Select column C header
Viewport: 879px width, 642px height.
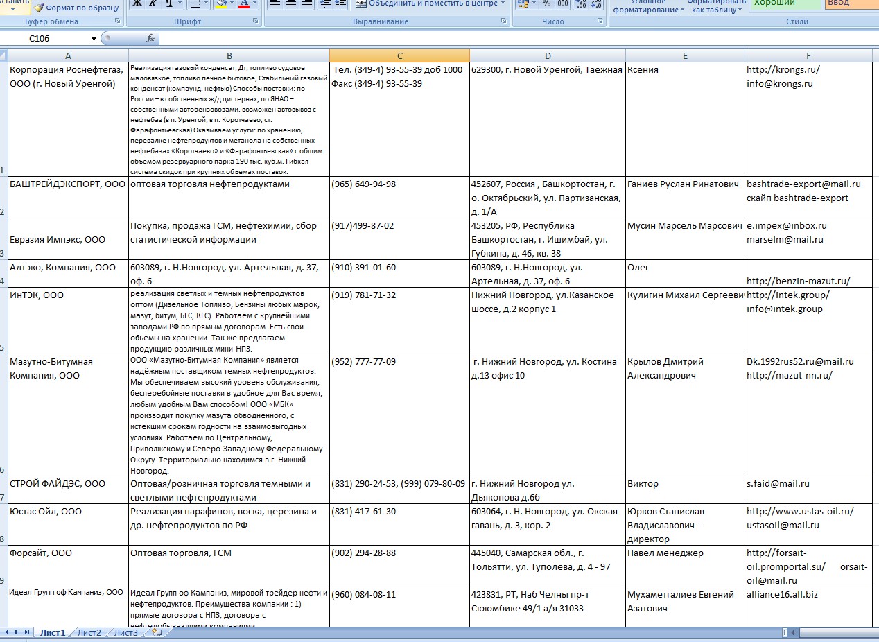(x=400, y=55)
